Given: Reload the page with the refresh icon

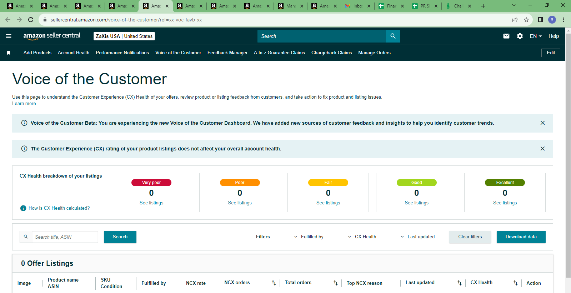Looking at the screenshot, I should tap(31, 20).
